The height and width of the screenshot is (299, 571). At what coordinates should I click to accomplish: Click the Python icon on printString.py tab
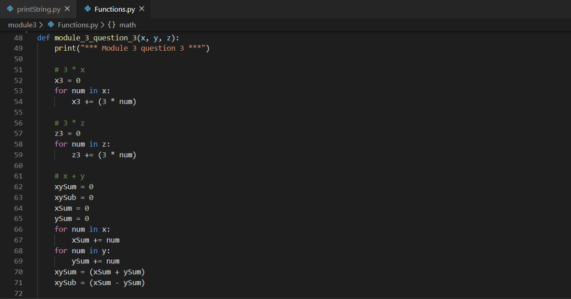pos(10,9)
